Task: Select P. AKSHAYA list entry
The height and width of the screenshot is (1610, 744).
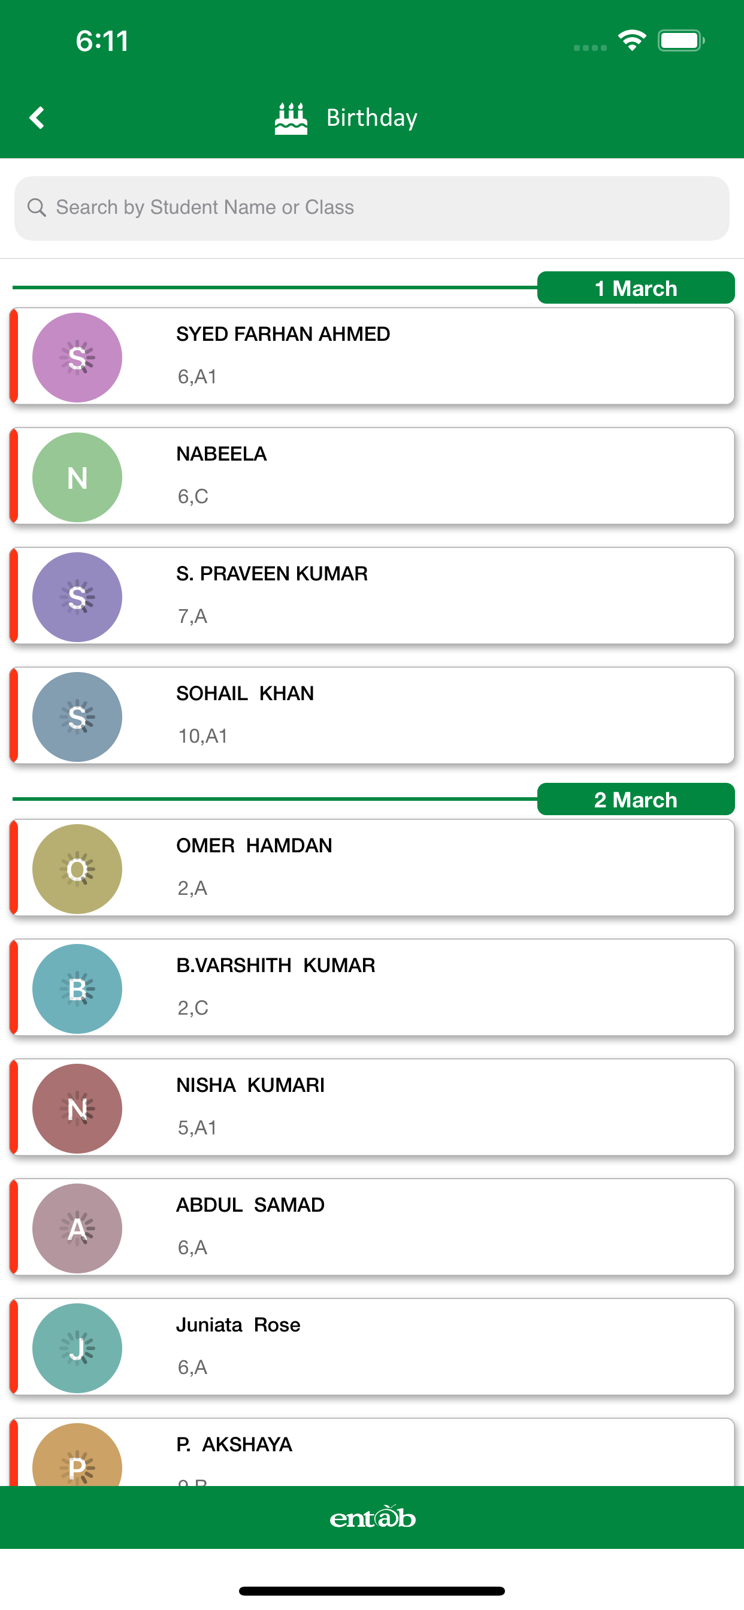Action: pos(372,1452)
